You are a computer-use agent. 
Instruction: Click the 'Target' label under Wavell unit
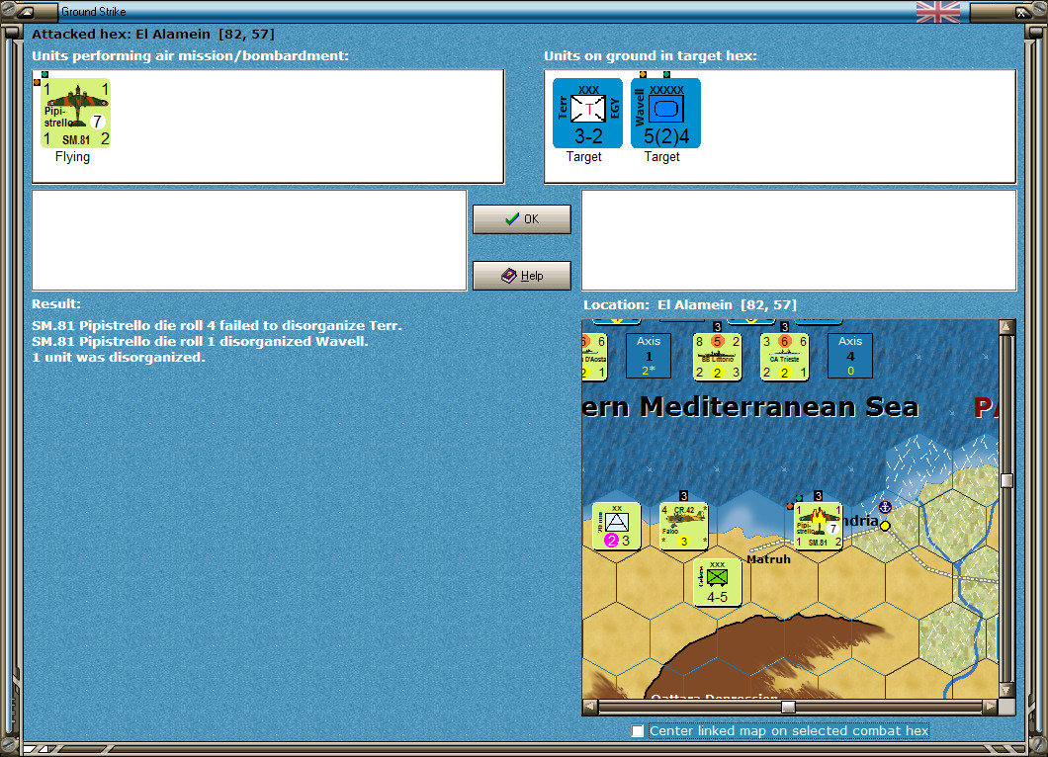[x=662, y=156]
